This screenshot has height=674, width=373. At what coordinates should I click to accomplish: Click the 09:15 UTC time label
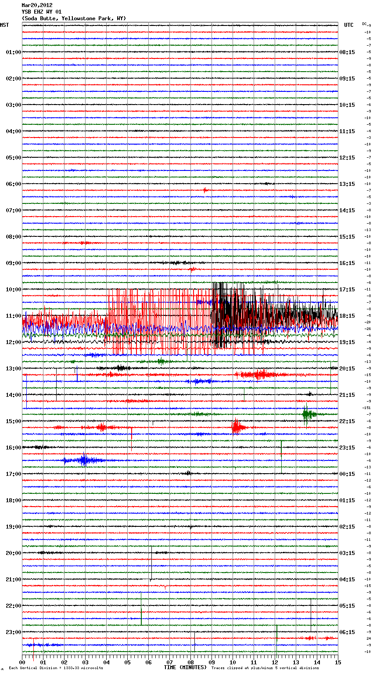pyautogui.click(x=347, y=79)
